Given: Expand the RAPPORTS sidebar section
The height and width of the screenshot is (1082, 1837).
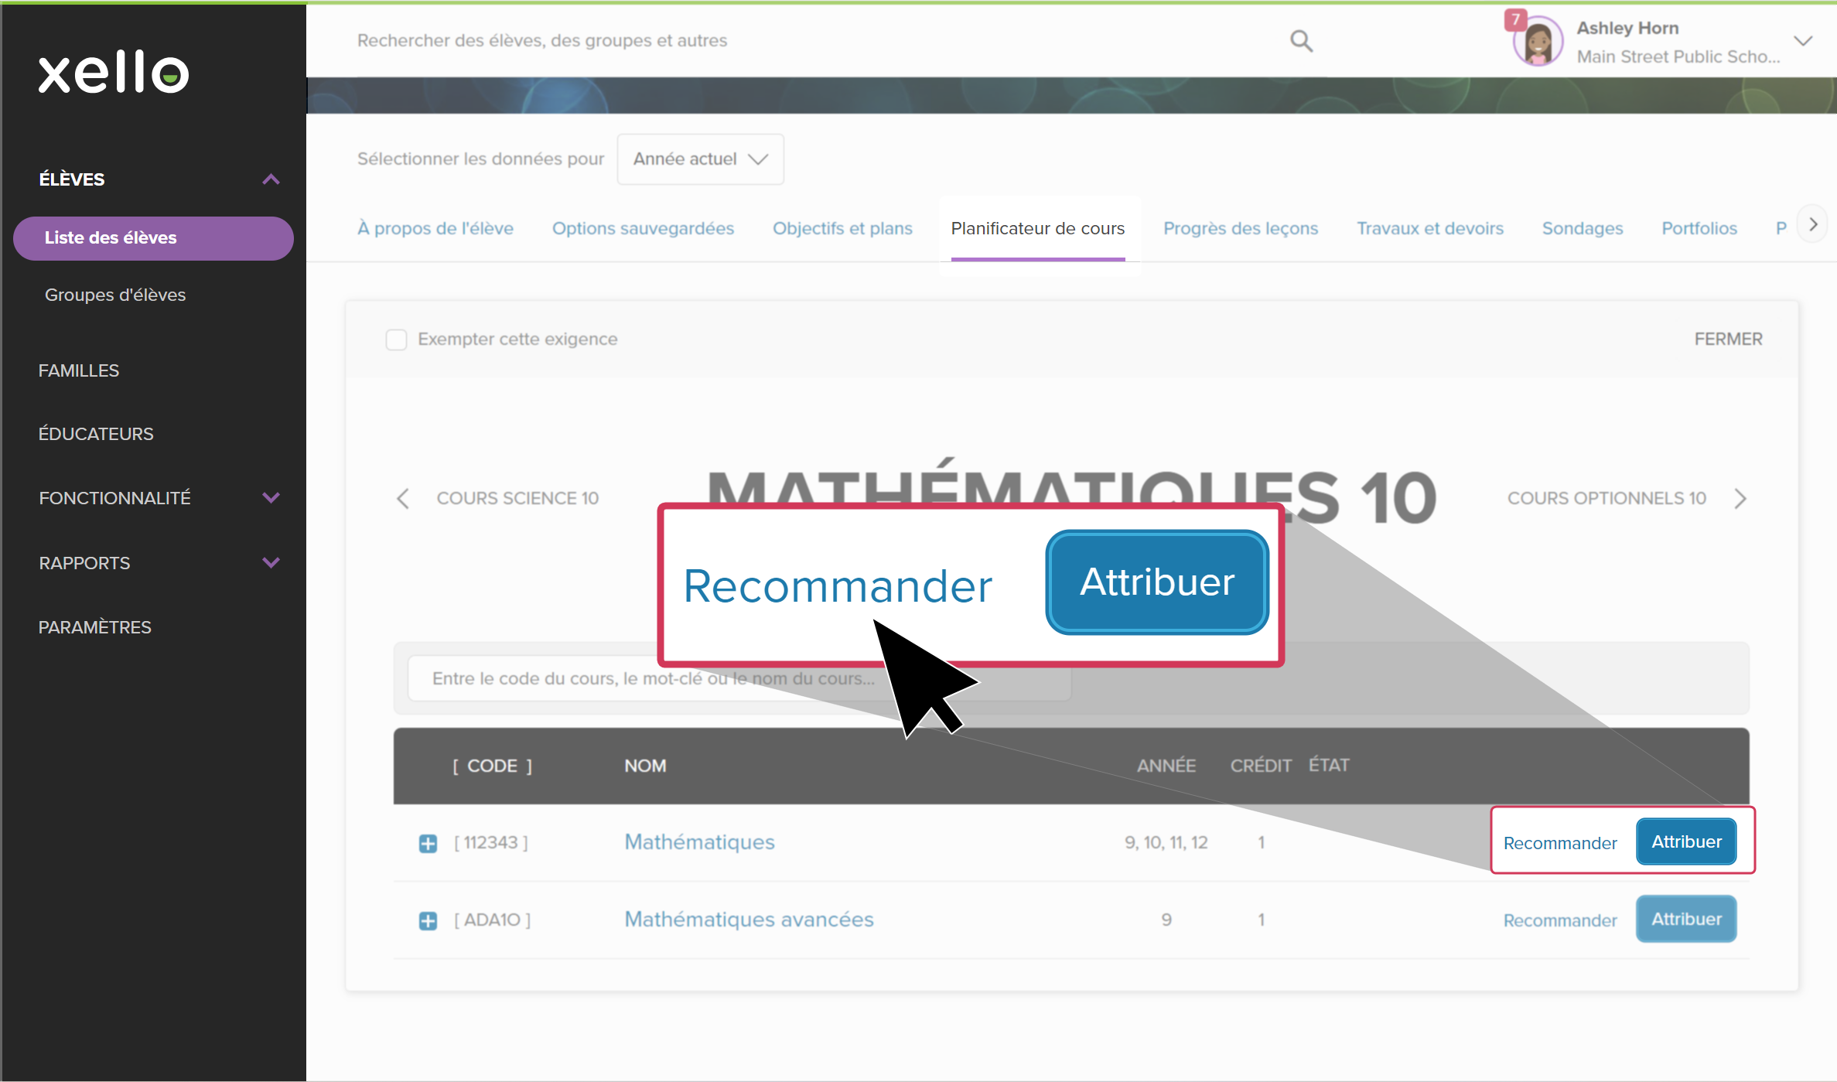Looking at the screenshot, I should (271, 563).
